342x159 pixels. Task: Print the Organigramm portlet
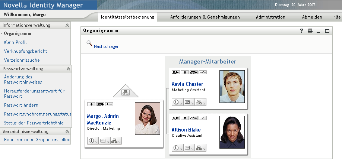point(310,31)
